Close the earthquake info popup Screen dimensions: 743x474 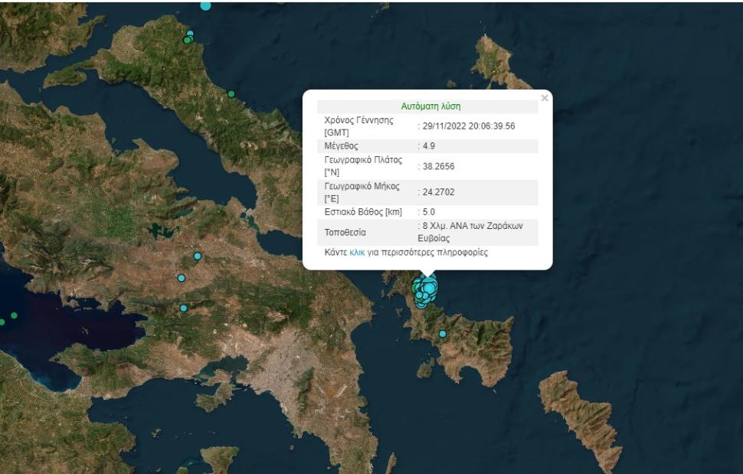pos(545,98)
